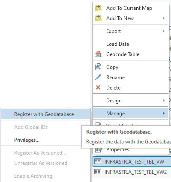Expand the Add To New submenu arrow

pos(164,18)
